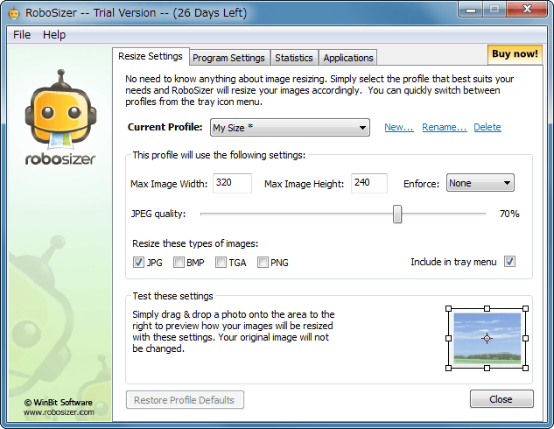554x429 pixels.
Task: Click the crosshair in the preview image
Action: (487, 338)
